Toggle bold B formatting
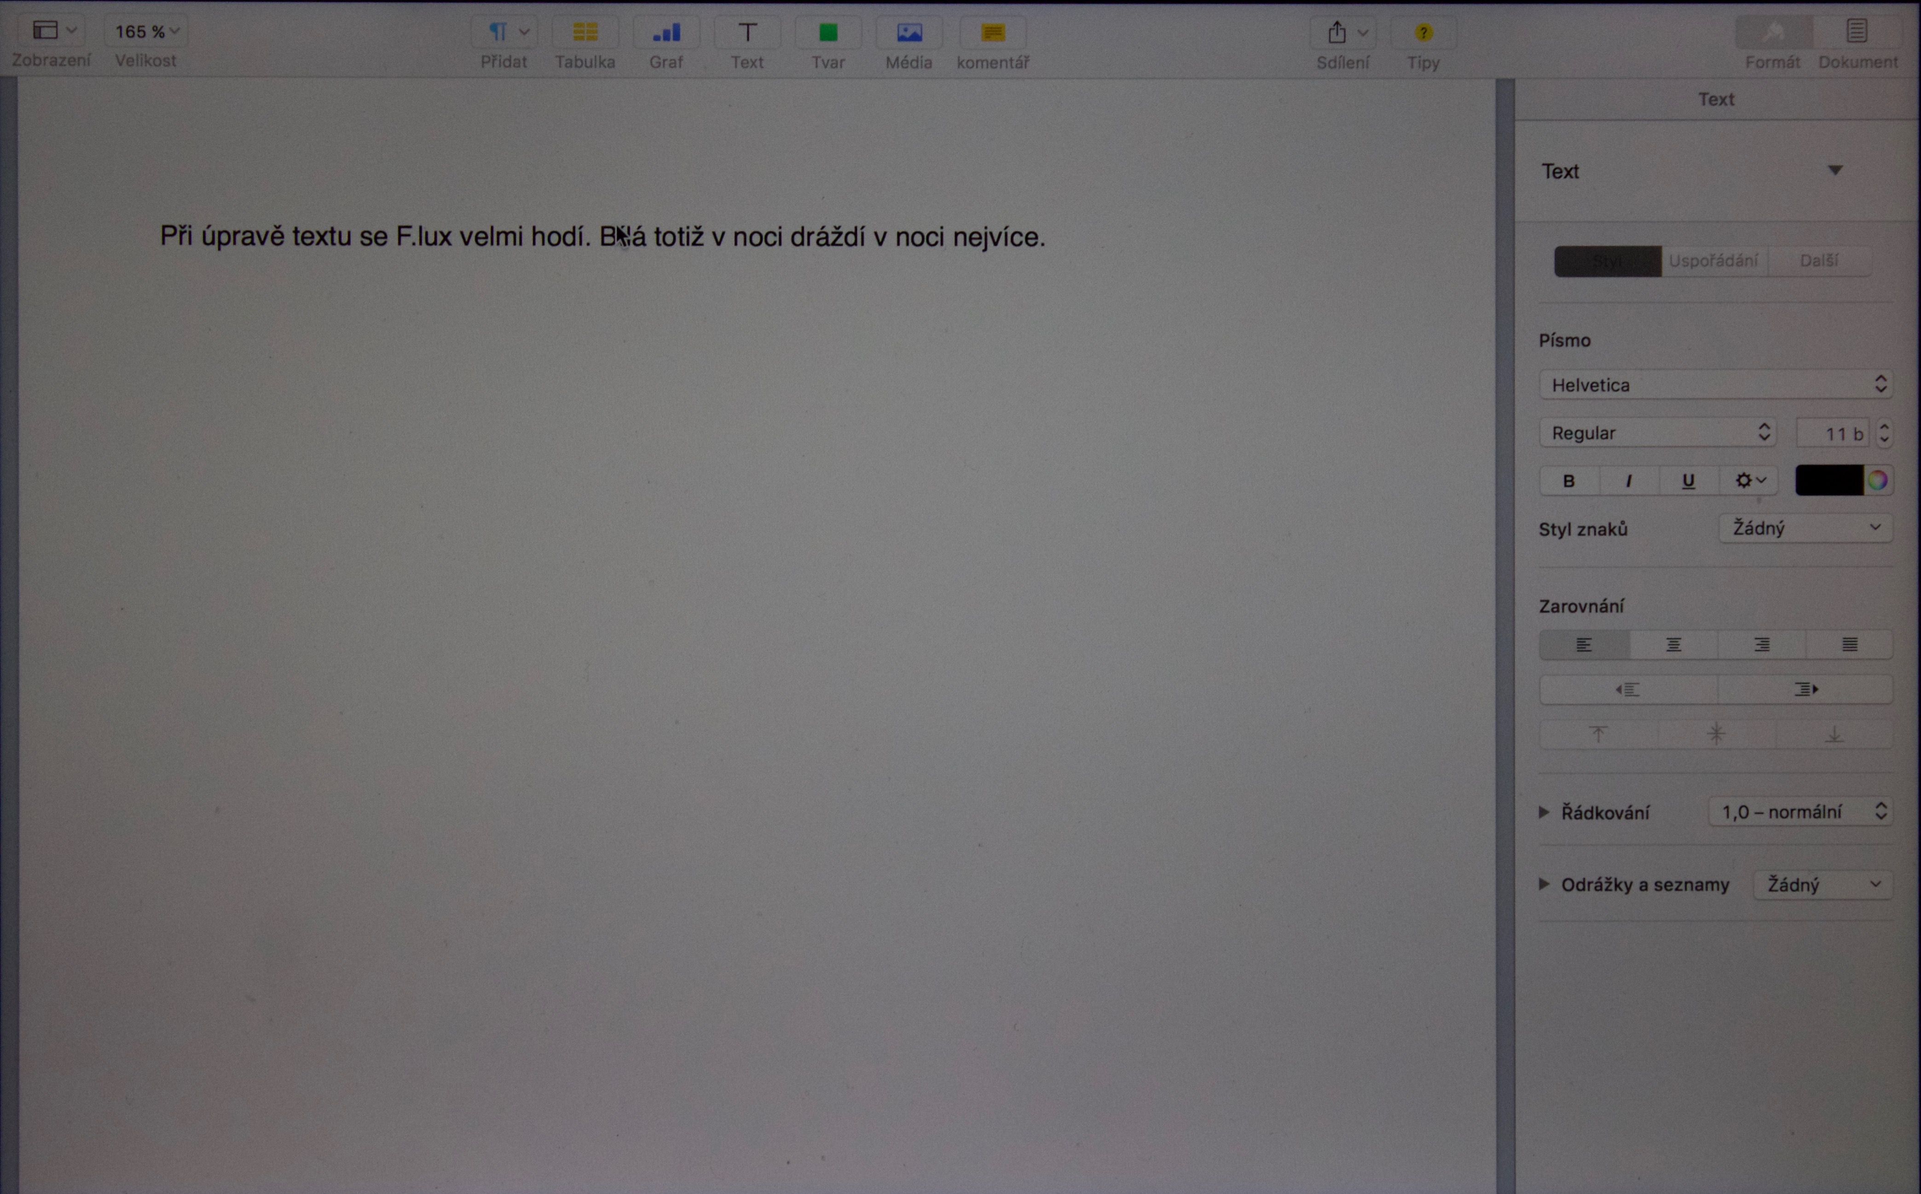 click(1569, 481)
